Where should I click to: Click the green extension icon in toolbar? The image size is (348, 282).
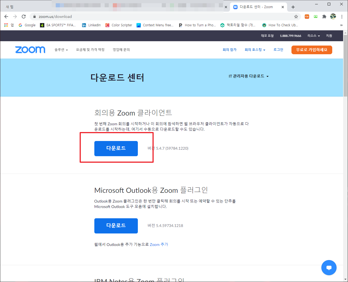(316, 17)
